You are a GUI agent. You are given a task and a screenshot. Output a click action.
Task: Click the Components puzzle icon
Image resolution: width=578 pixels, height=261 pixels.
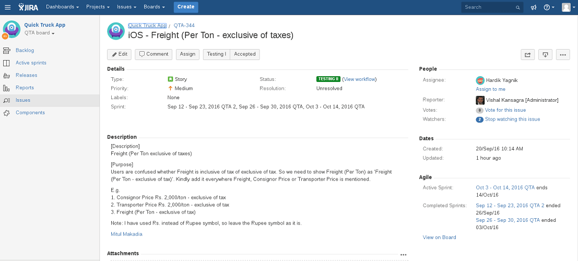(6, 113)
